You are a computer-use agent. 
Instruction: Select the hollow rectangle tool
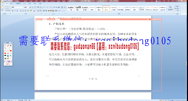(x=5, y=51)
